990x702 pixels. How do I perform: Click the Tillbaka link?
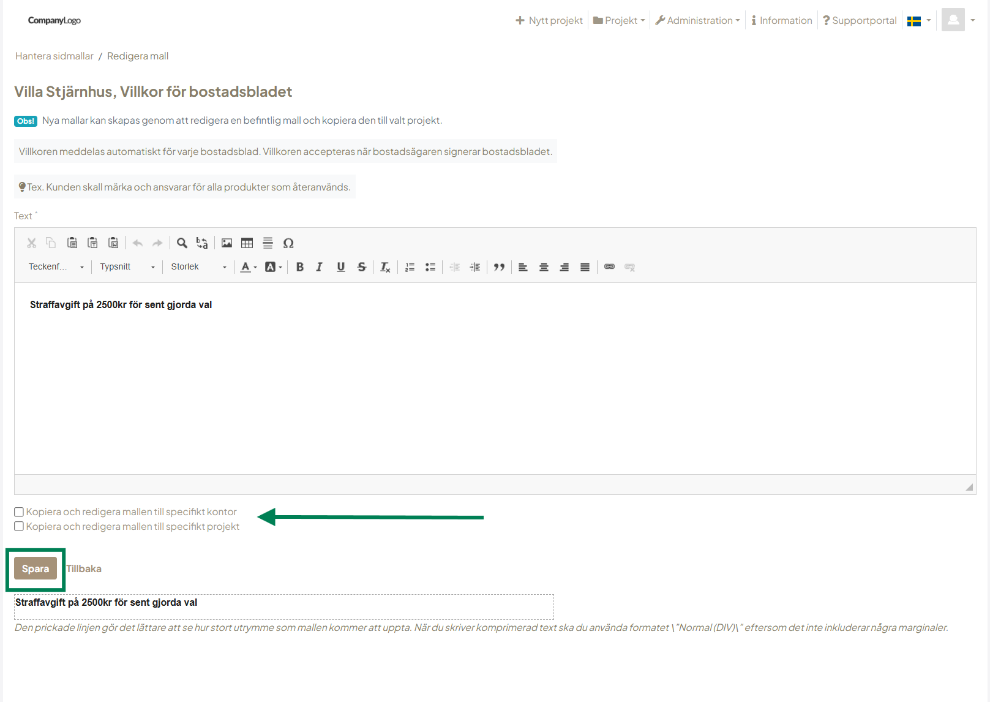click(x=84, y=569)
